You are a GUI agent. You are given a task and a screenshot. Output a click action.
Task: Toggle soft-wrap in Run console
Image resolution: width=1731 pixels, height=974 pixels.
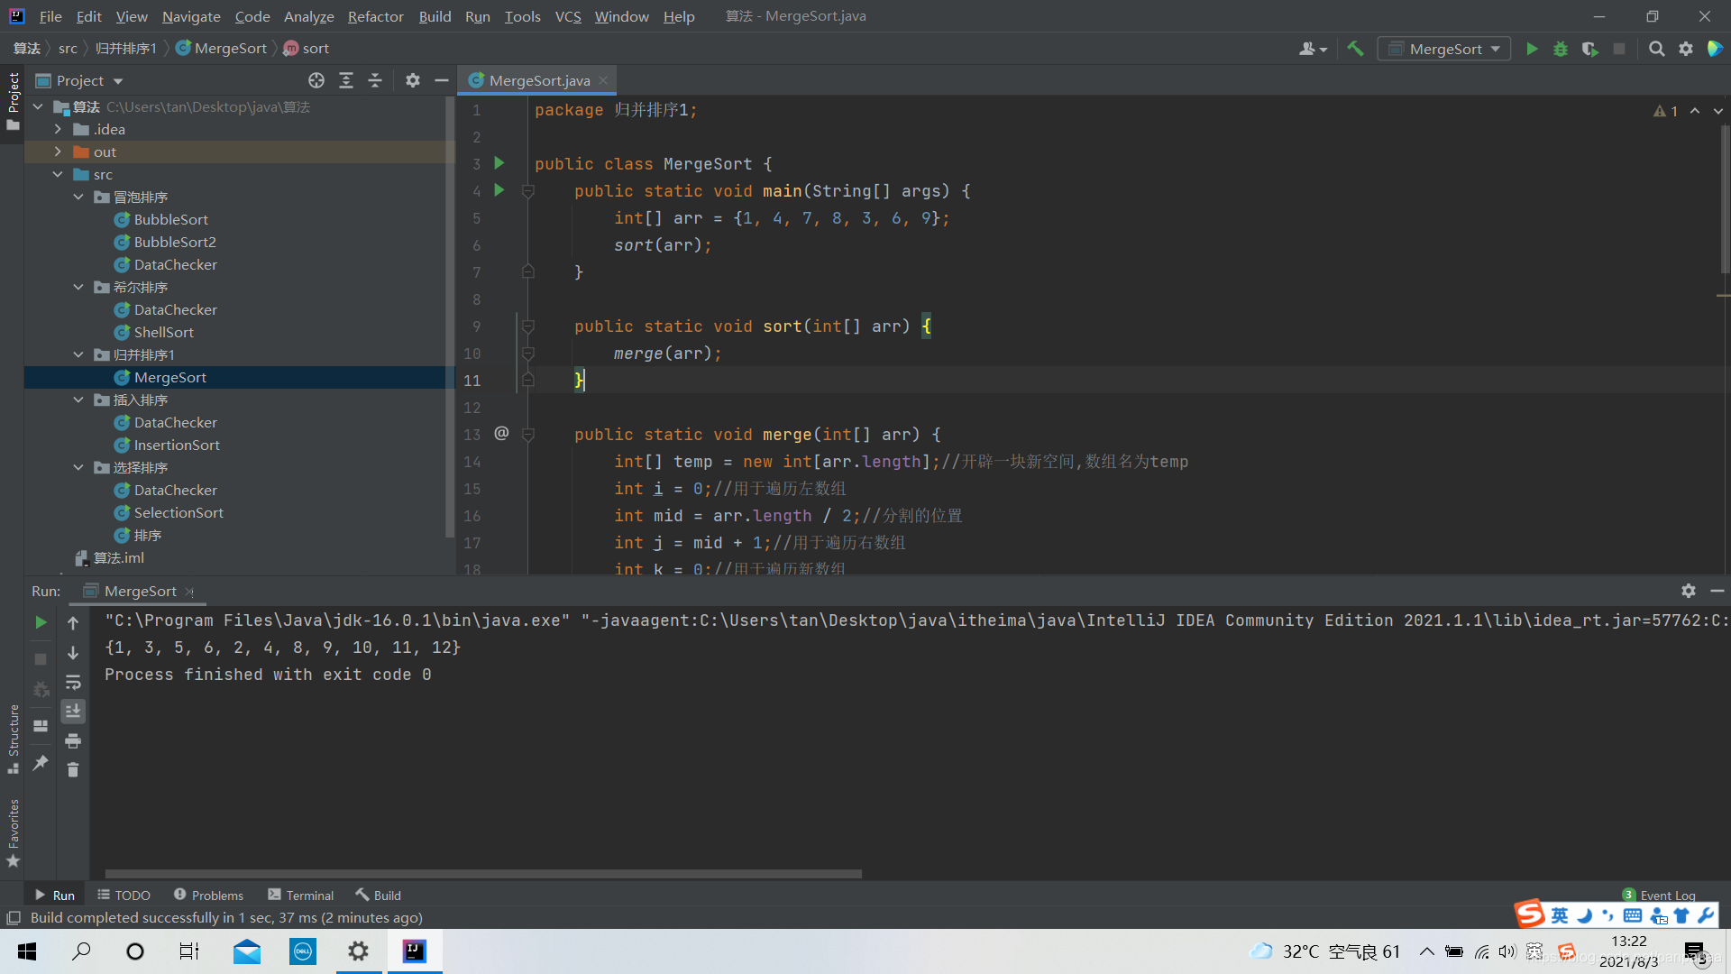pyautogui.click(x=73, y=682)
